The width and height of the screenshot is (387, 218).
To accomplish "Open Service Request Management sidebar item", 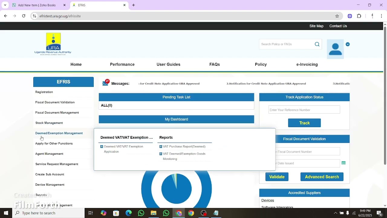I will (57, 164).
